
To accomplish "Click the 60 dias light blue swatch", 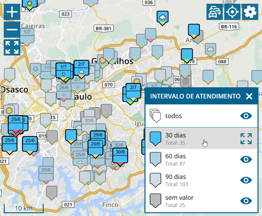I will pos(155,159).
